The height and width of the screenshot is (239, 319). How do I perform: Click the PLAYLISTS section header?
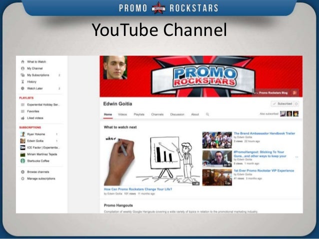26,98
